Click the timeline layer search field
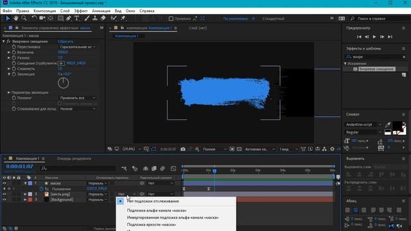Viewport: 411px width, 231px height. click(x=78, y=168)
